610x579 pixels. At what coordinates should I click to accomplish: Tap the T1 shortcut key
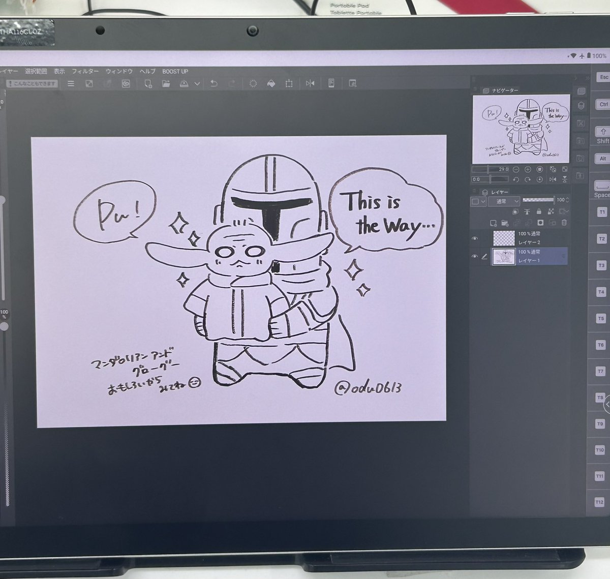pos(602,212)
